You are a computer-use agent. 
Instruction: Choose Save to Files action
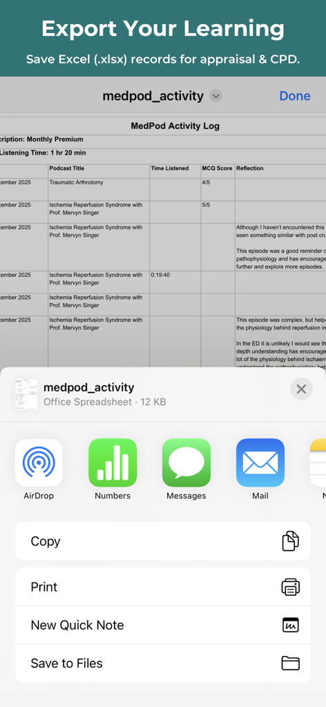coord(163,664)
